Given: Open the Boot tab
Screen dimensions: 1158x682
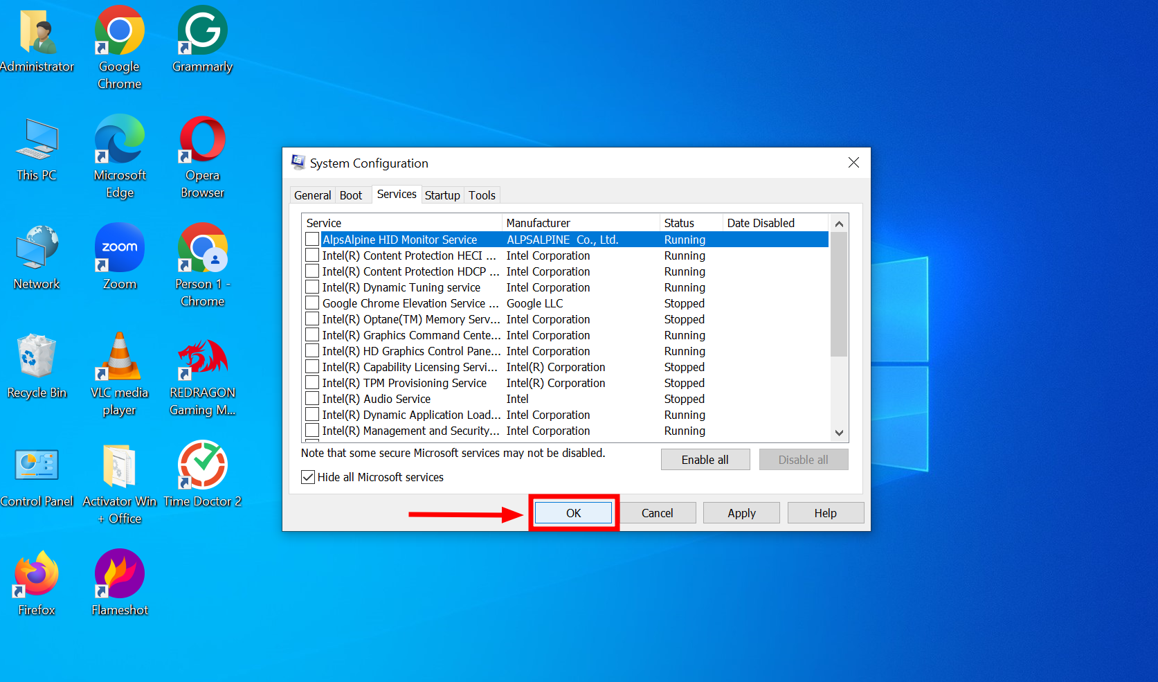Looking at the screenshot, I should pos(351,195).
